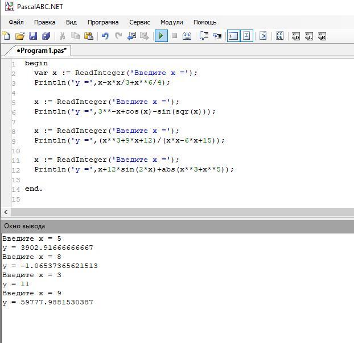354x343 pixels.
Task: Run the program with green play button
Action: 160,36
